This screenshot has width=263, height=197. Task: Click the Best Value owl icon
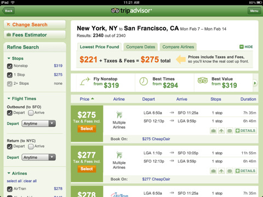pos(203,80)
